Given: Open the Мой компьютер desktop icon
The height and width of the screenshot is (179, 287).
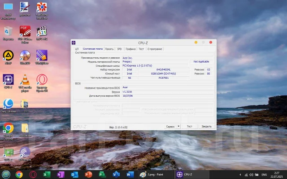Looking at the screenshot, I should (x=8, y=11).
